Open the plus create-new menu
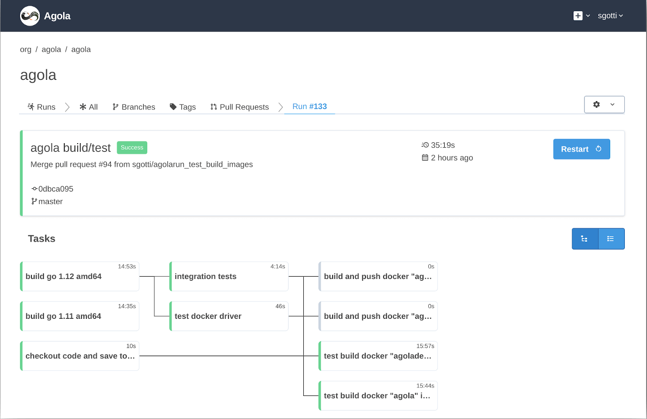The width and height of the screenshot is (647, 419). pyautogui.click(x=578, y=16)
